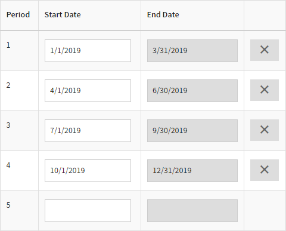286x231 pixels.
Task: Edit the 1/1/2019 start date field
Action: coord(88,51)
